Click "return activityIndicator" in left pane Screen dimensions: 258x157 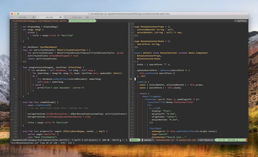click(42, 59)
